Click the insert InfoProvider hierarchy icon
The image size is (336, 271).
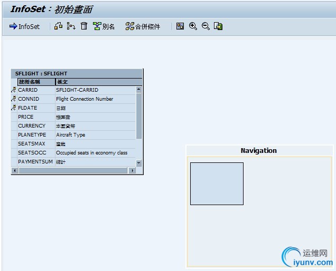[x=71, y=26]
